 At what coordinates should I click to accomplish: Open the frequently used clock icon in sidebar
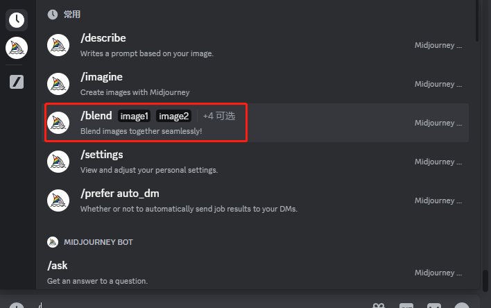(x=17, y=20)
